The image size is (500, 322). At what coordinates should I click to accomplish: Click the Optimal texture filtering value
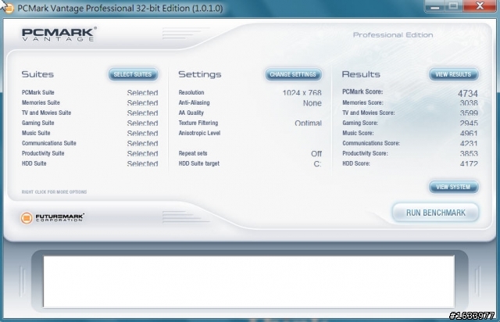(x=308, y=123)
